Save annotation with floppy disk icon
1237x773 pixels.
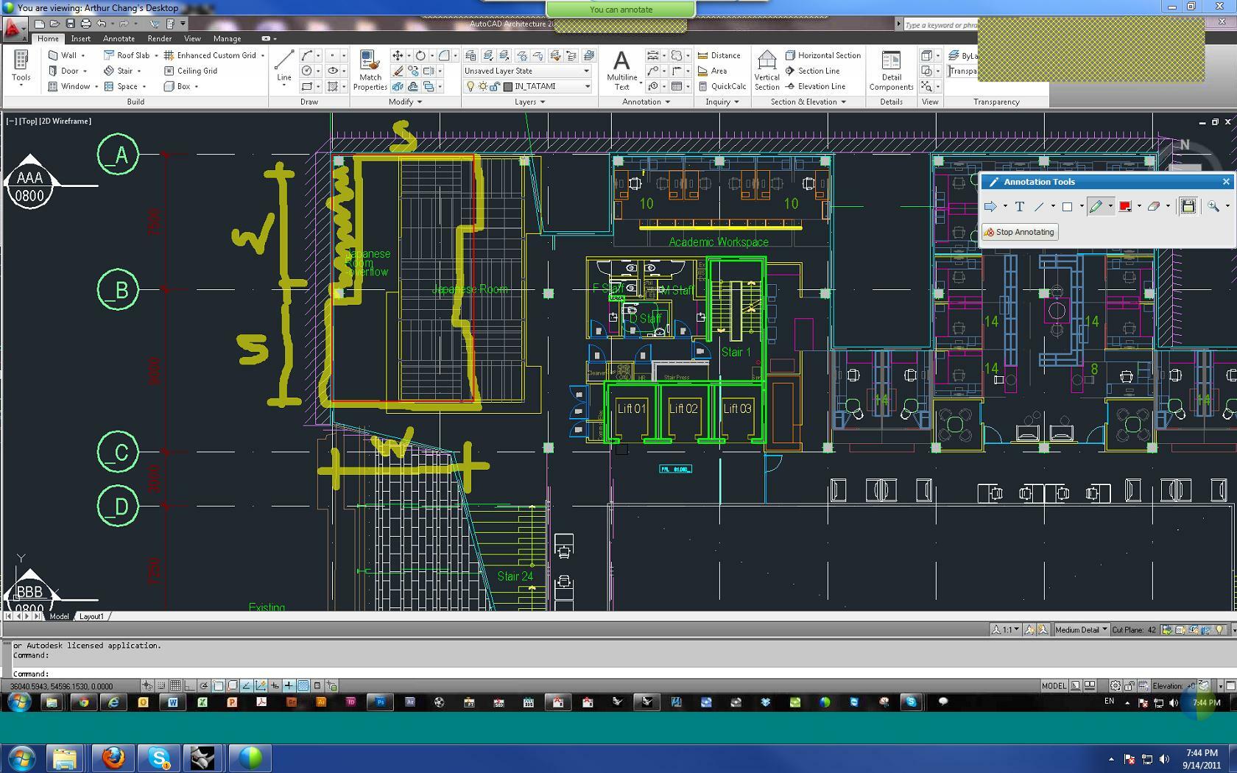click(x=1188, y=207)
